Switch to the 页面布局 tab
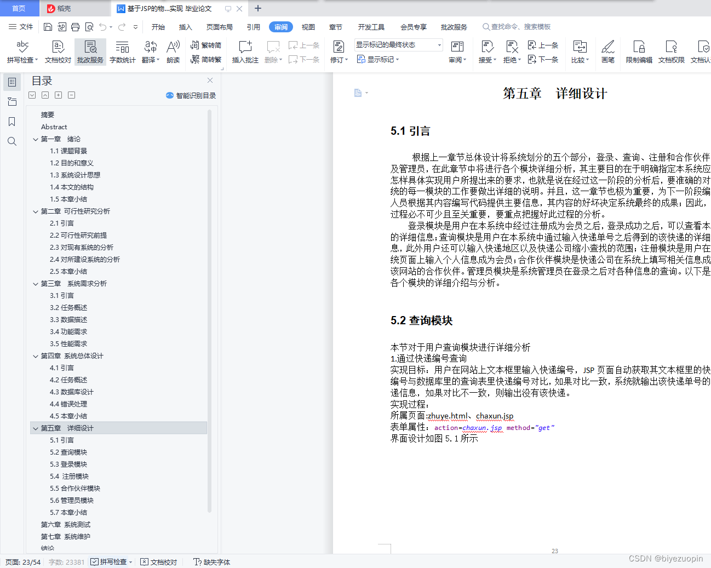Screen dimensions: 711x568 click(220, 27)
